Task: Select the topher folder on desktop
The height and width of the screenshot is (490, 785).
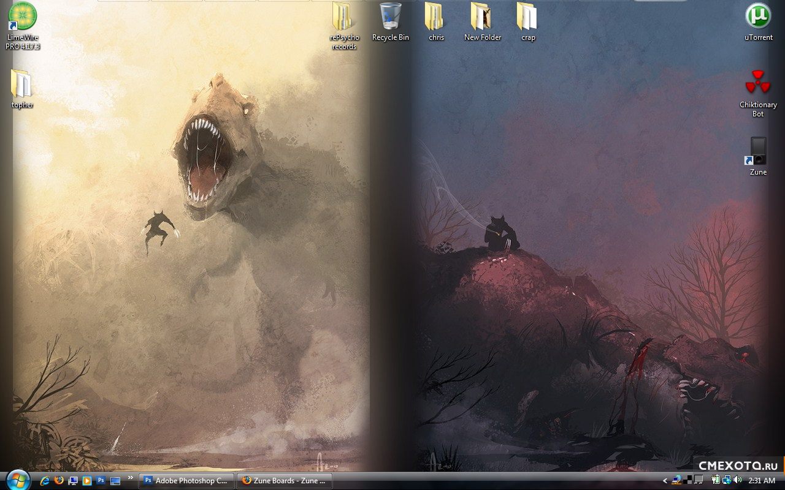Action: [x=22, y=85]
